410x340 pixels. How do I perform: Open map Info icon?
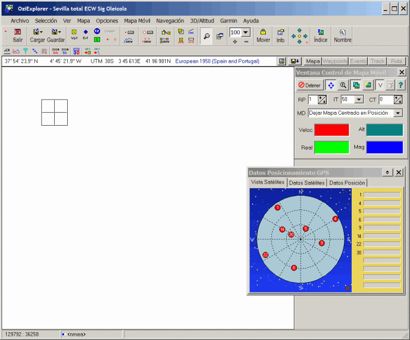(280, 35)
